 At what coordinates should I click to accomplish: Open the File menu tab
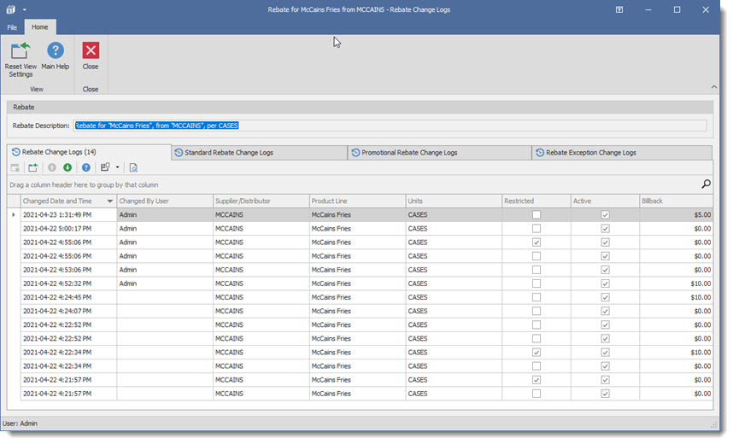click(13, 27)
